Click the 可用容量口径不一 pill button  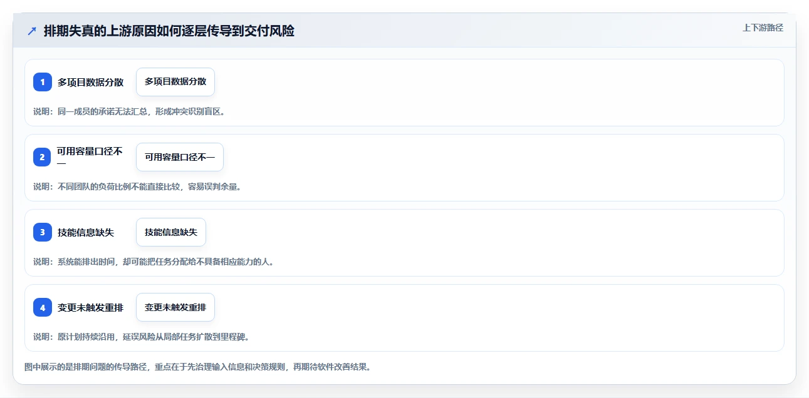tap(180, 157)
